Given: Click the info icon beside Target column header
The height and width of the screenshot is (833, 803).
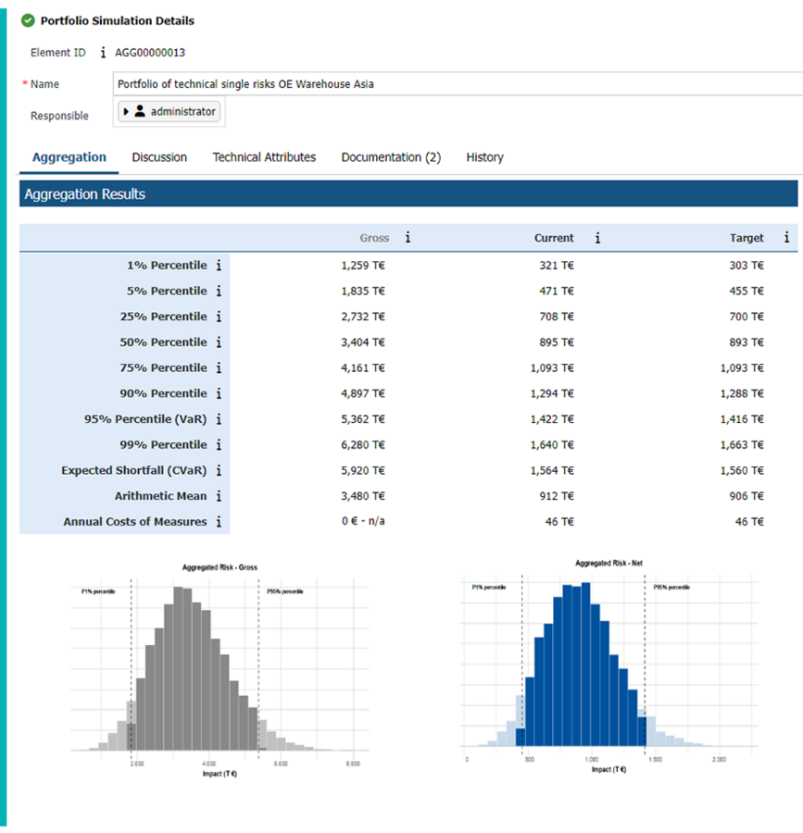Looking at the screenshot, I should click(786, 238).
